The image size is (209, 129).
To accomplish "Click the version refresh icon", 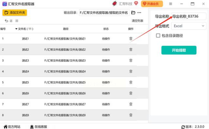I will pos(183,127).
